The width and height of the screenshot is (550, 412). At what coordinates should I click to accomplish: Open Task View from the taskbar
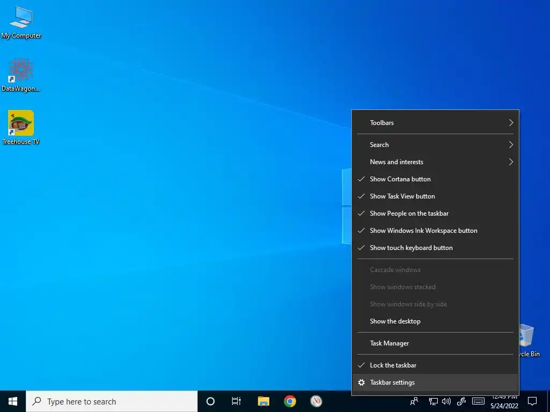236,401
